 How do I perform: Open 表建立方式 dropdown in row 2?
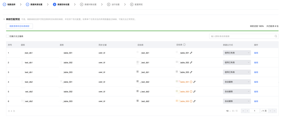tap(237, 63)
